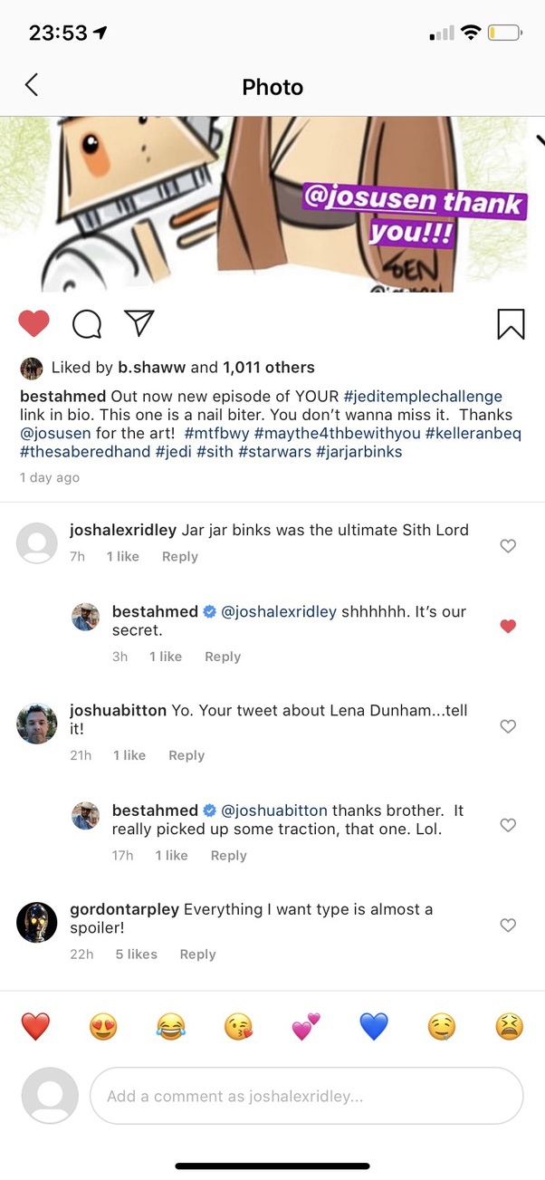
Task: Insert heart-eyes emoji
Action: pos(103,1026)
